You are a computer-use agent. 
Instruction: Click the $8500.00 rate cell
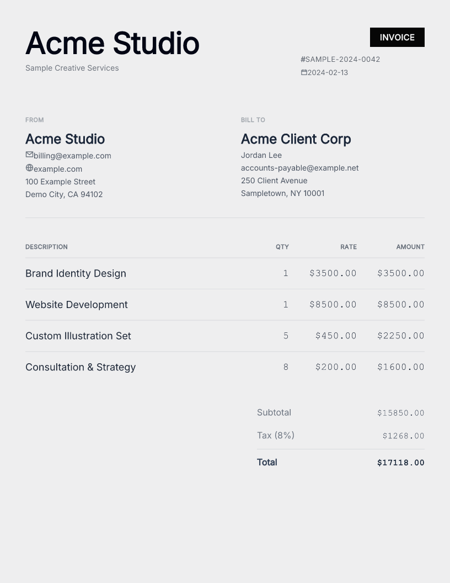[x=333, y=305]
